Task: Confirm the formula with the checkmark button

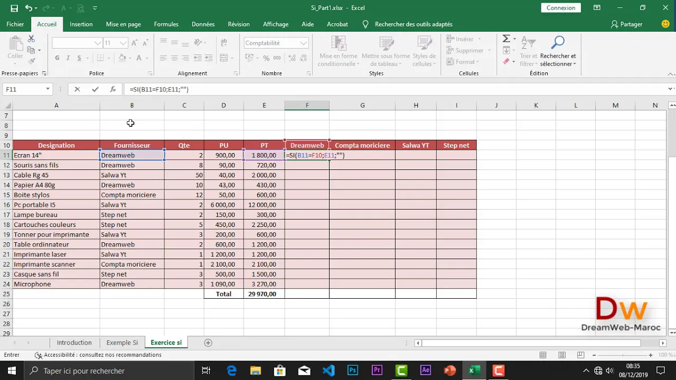Action: pyautogui.click(x=95, y=90)
